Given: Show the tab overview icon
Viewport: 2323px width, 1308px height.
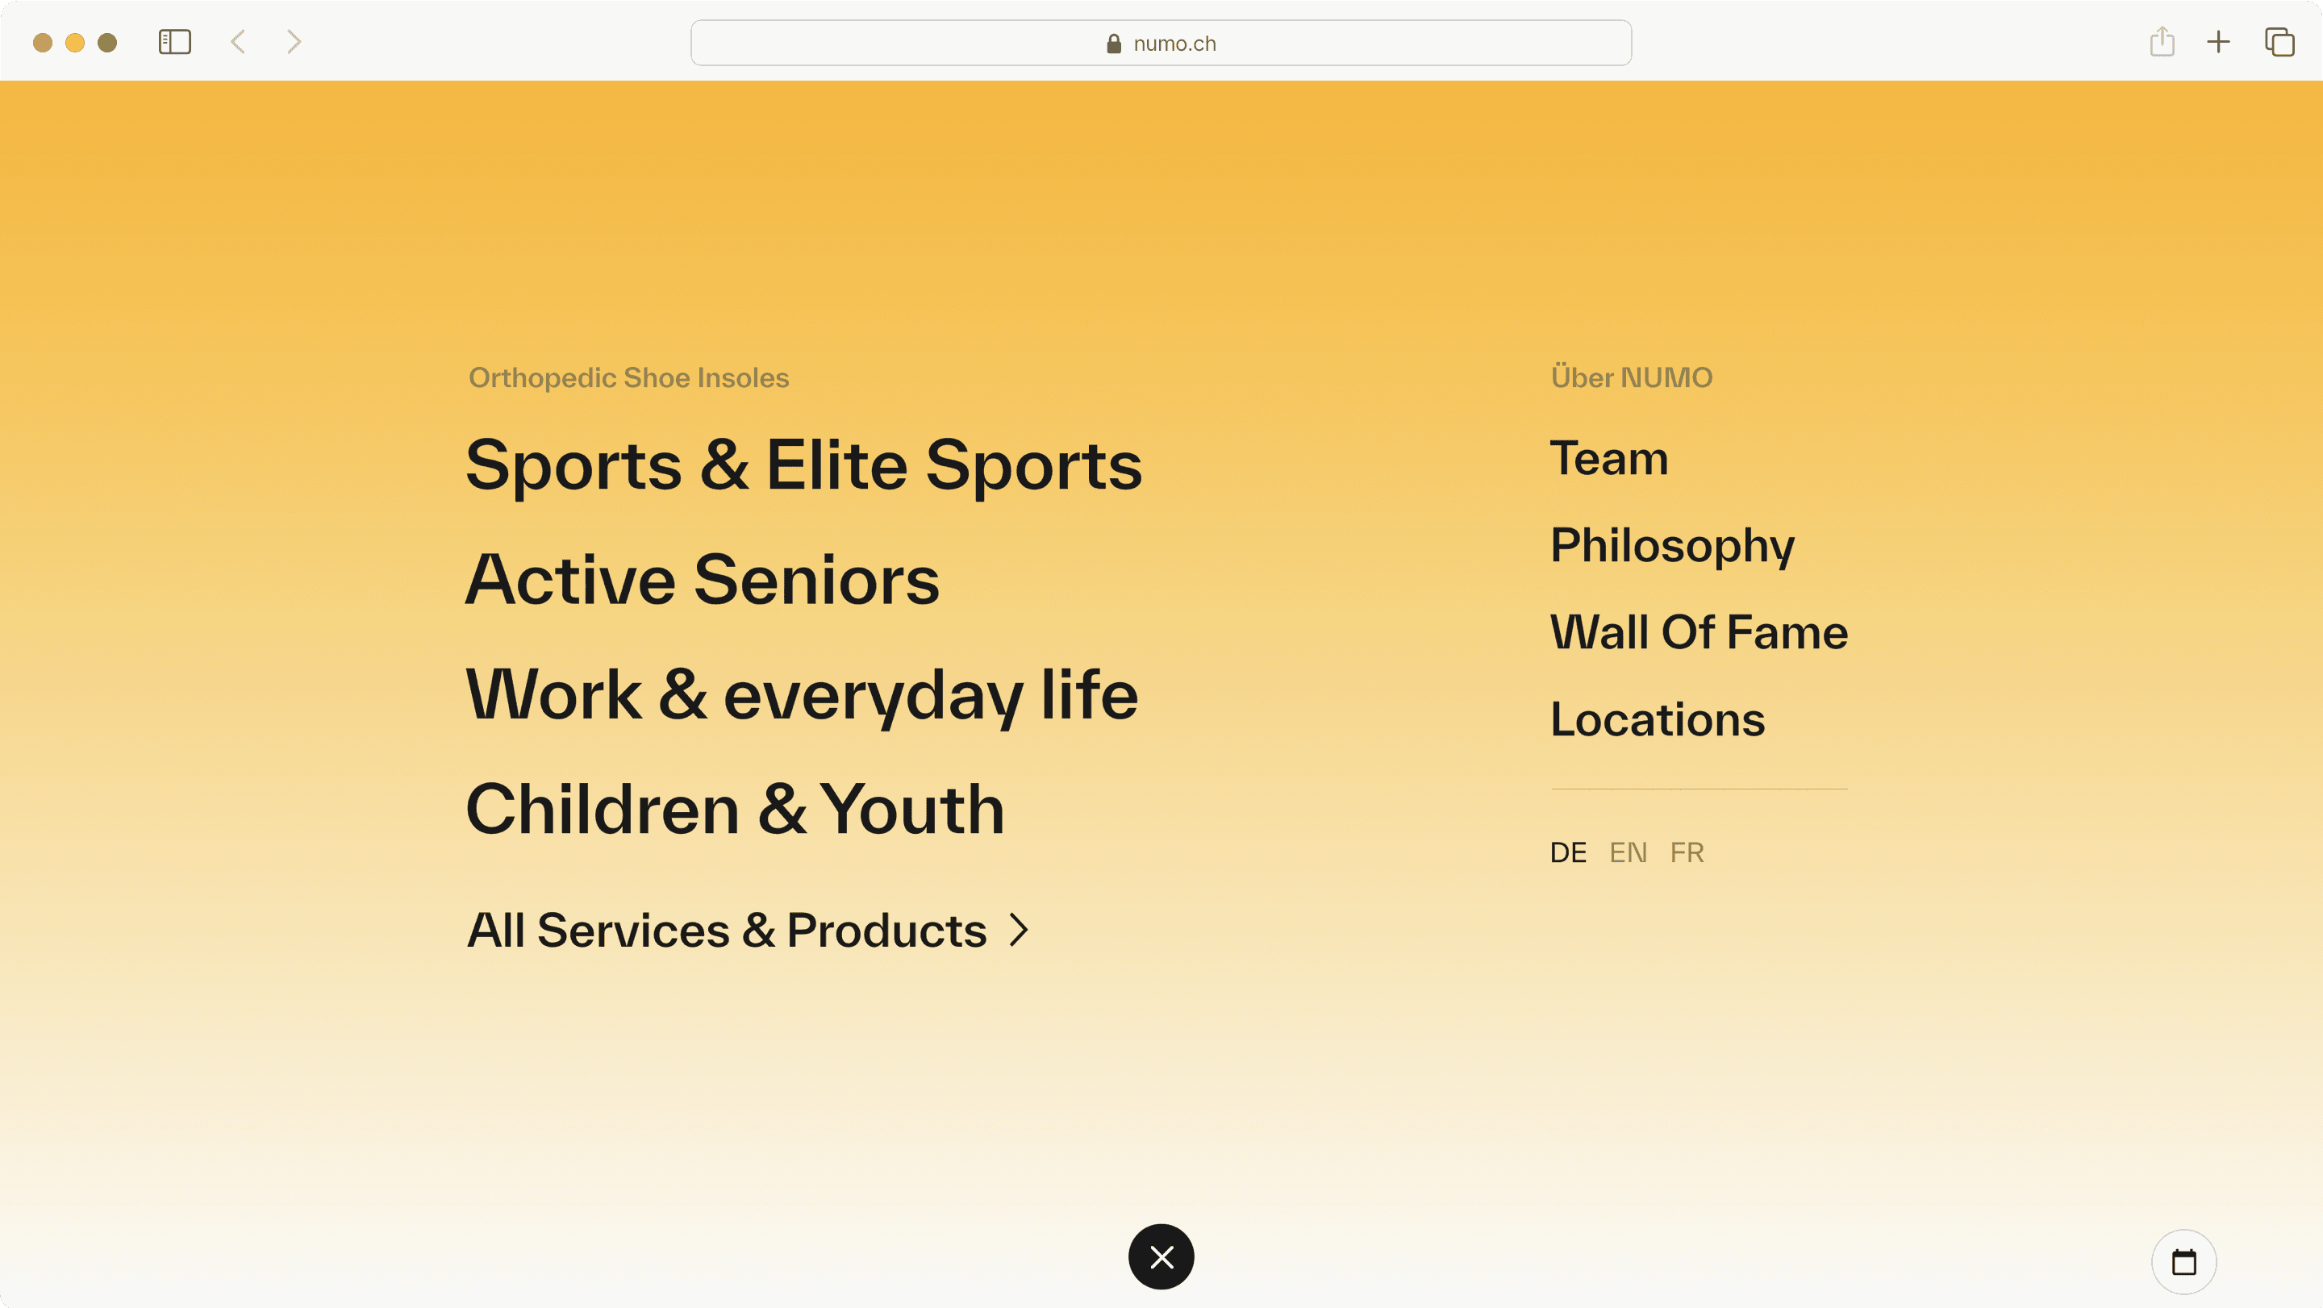Looking at the screenshot, I should tap(2279, 43).
